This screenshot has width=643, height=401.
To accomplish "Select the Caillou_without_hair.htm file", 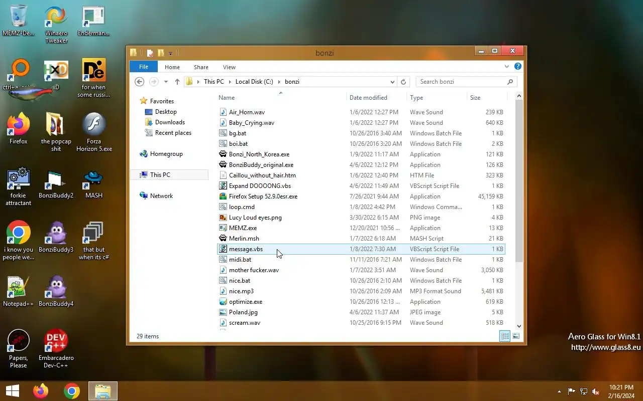I will tap(361, 175).
